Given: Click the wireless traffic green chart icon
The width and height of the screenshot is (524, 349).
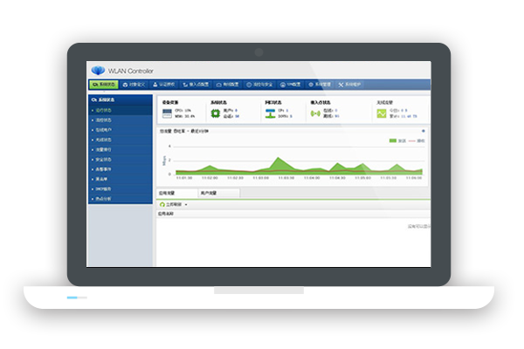Looking at the screenshot, I should 381,113.
